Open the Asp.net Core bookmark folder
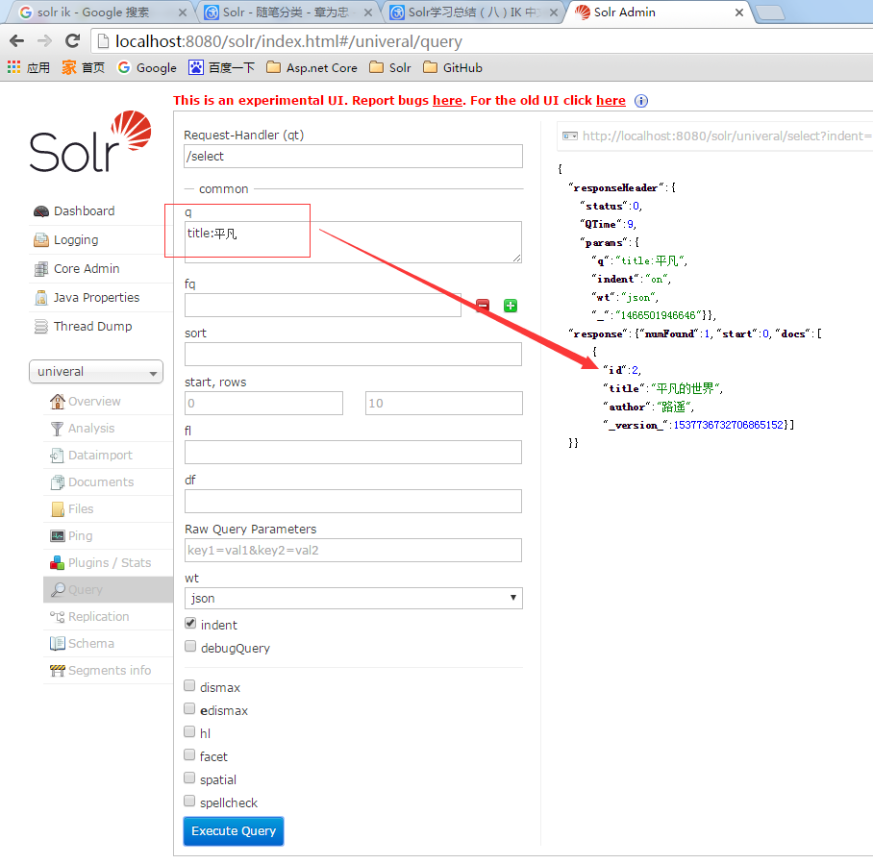Viewport: 873px width, 864px height. point(312,68)
